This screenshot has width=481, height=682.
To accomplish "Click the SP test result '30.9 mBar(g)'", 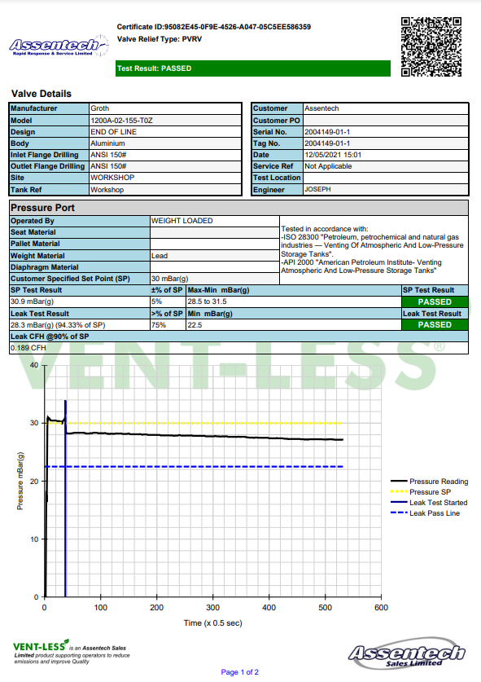I will [x=33, y=301].
